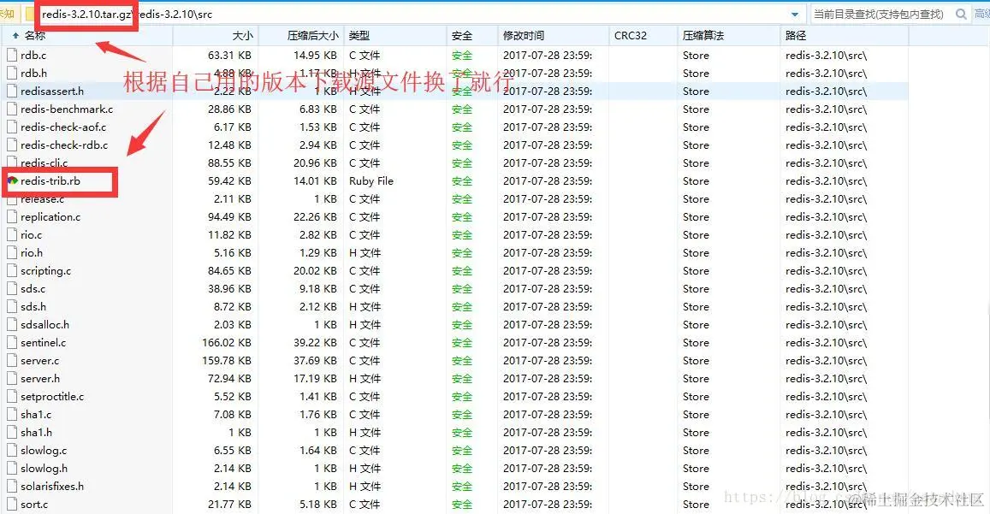Click the path cell of server.c row
The image size is (990, 514).
tap(826, 361)
